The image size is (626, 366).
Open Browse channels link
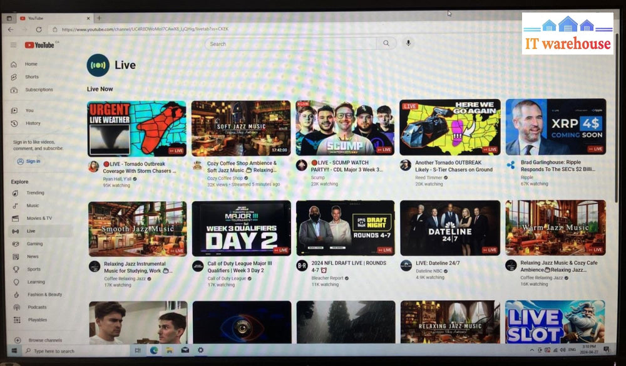(45, 340)
